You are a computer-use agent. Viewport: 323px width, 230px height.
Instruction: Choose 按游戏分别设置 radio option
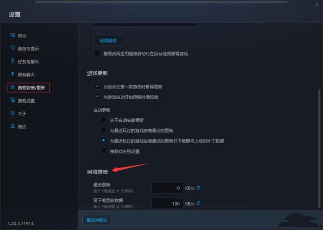[103, 151]
